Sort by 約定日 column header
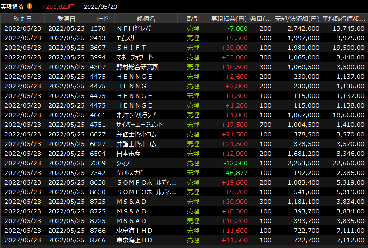Viewport: 368px width, 248px height. coord(22,19)
